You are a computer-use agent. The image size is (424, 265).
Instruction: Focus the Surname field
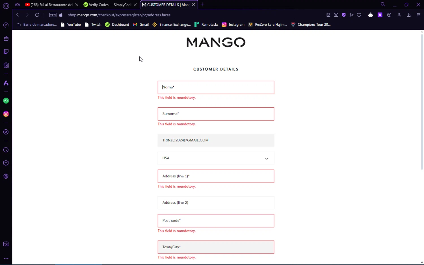click(216, 114)
